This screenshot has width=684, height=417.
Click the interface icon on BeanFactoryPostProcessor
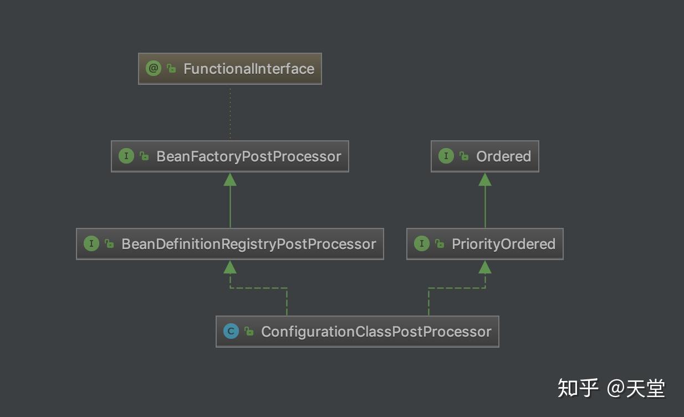[126, 156]
